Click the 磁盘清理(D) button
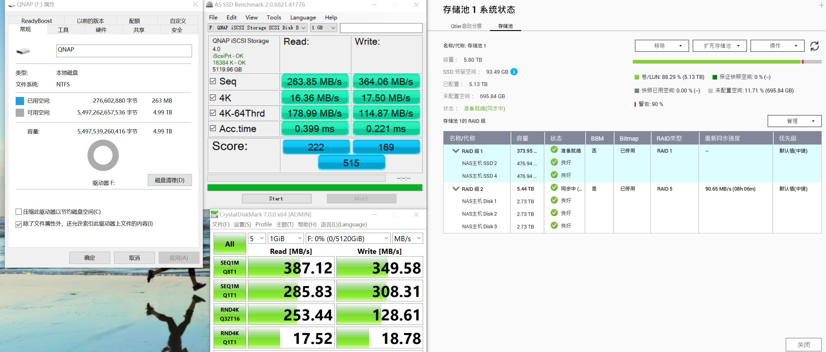 pyautogui.click(x=170, y=180)
